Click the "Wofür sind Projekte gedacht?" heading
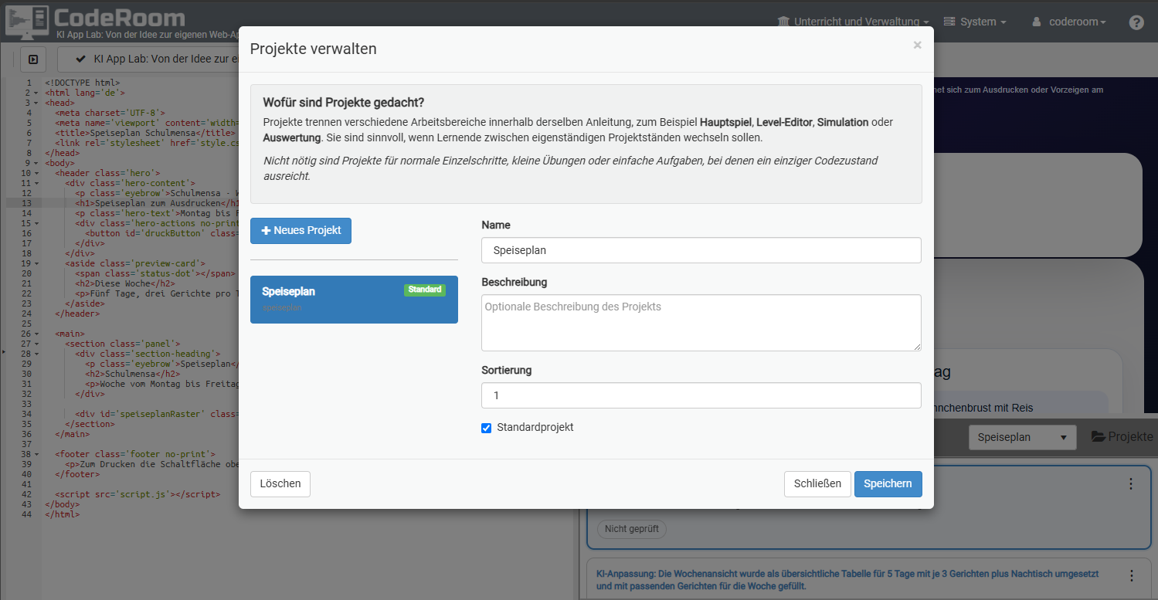Screen dimensions: 1158x600 [x=343, y=103]
